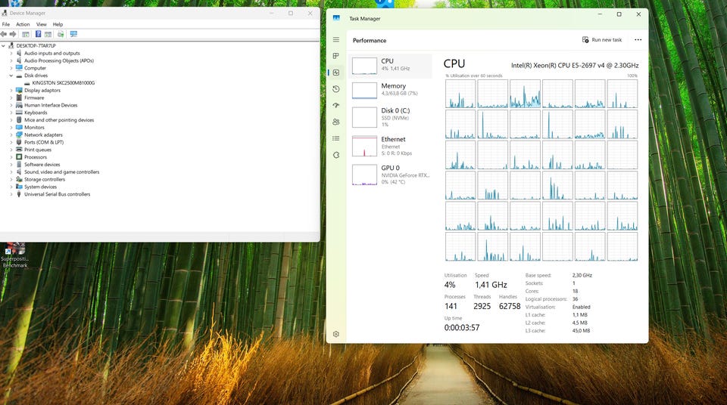
Task: Select the Ethernet performance entry
Action: pos(391,146)
